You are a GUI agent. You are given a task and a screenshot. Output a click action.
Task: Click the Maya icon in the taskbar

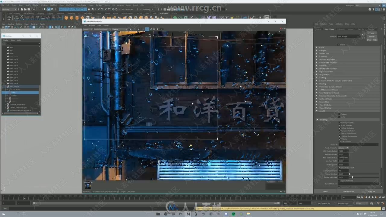pyautogui.click(x=188, y=214)
